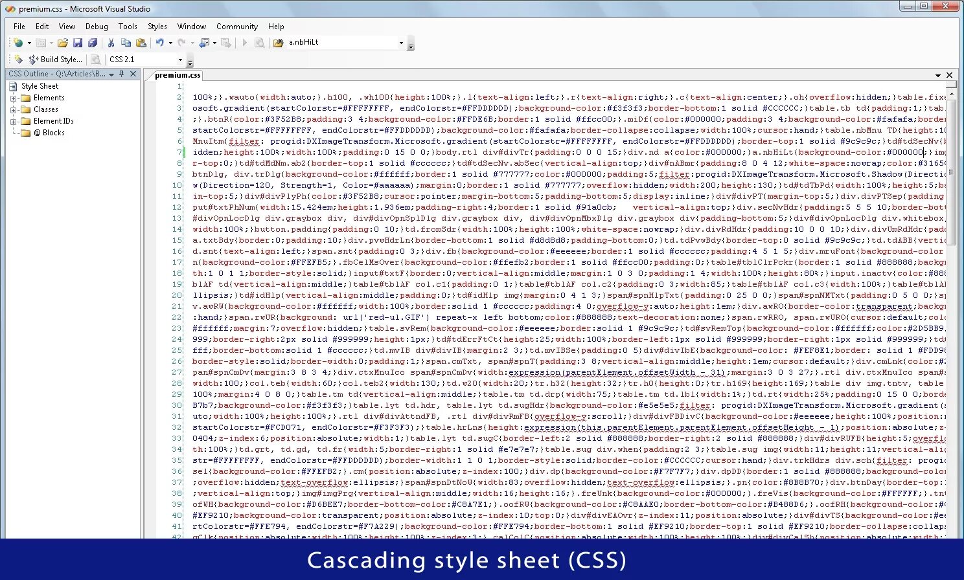Click the Start Debugging play icon

pos(244,43)
